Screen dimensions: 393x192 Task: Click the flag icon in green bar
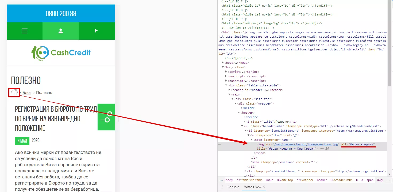click(97, 31)
